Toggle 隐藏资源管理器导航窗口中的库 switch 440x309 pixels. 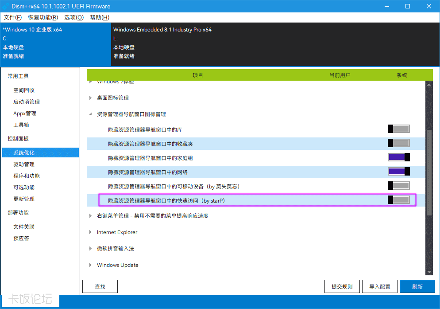point(398,129)
